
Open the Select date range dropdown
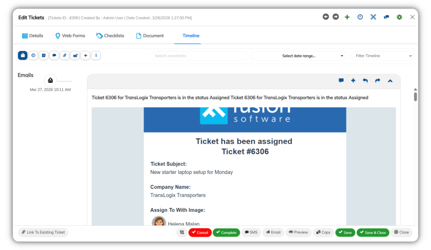299,56
